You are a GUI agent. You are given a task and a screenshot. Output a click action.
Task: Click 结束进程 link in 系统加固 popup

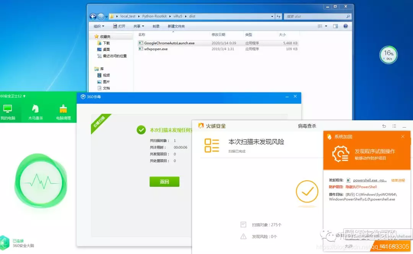coord(398,180)
